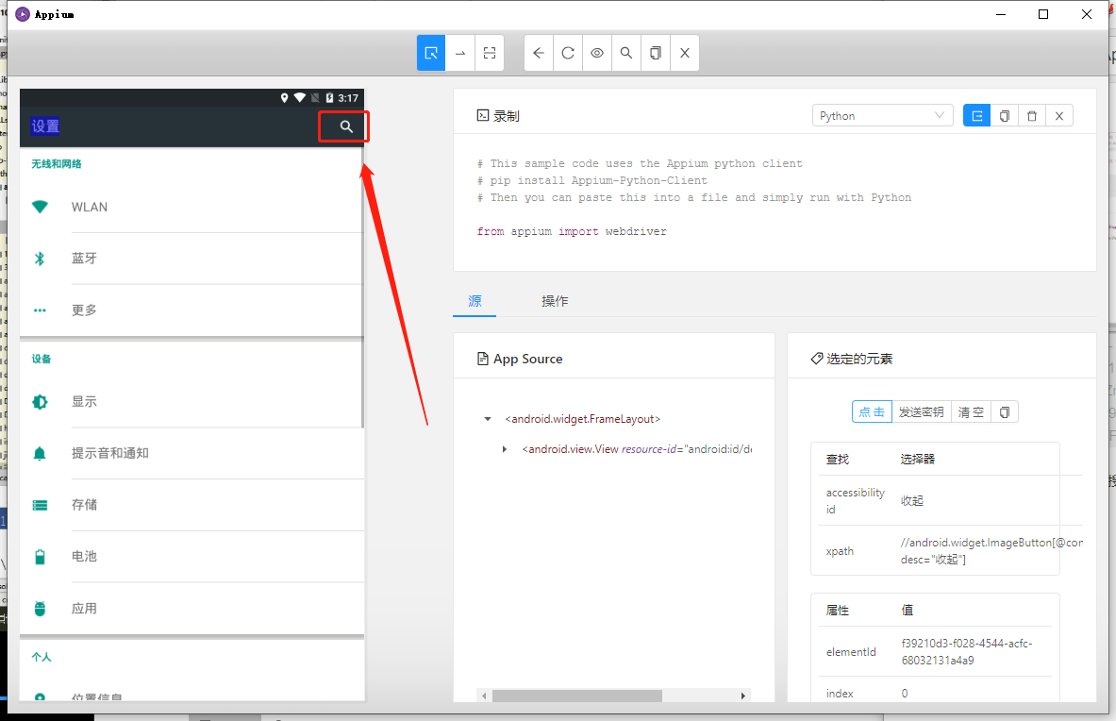Switch to the 源 tab

tap(475, 300)
